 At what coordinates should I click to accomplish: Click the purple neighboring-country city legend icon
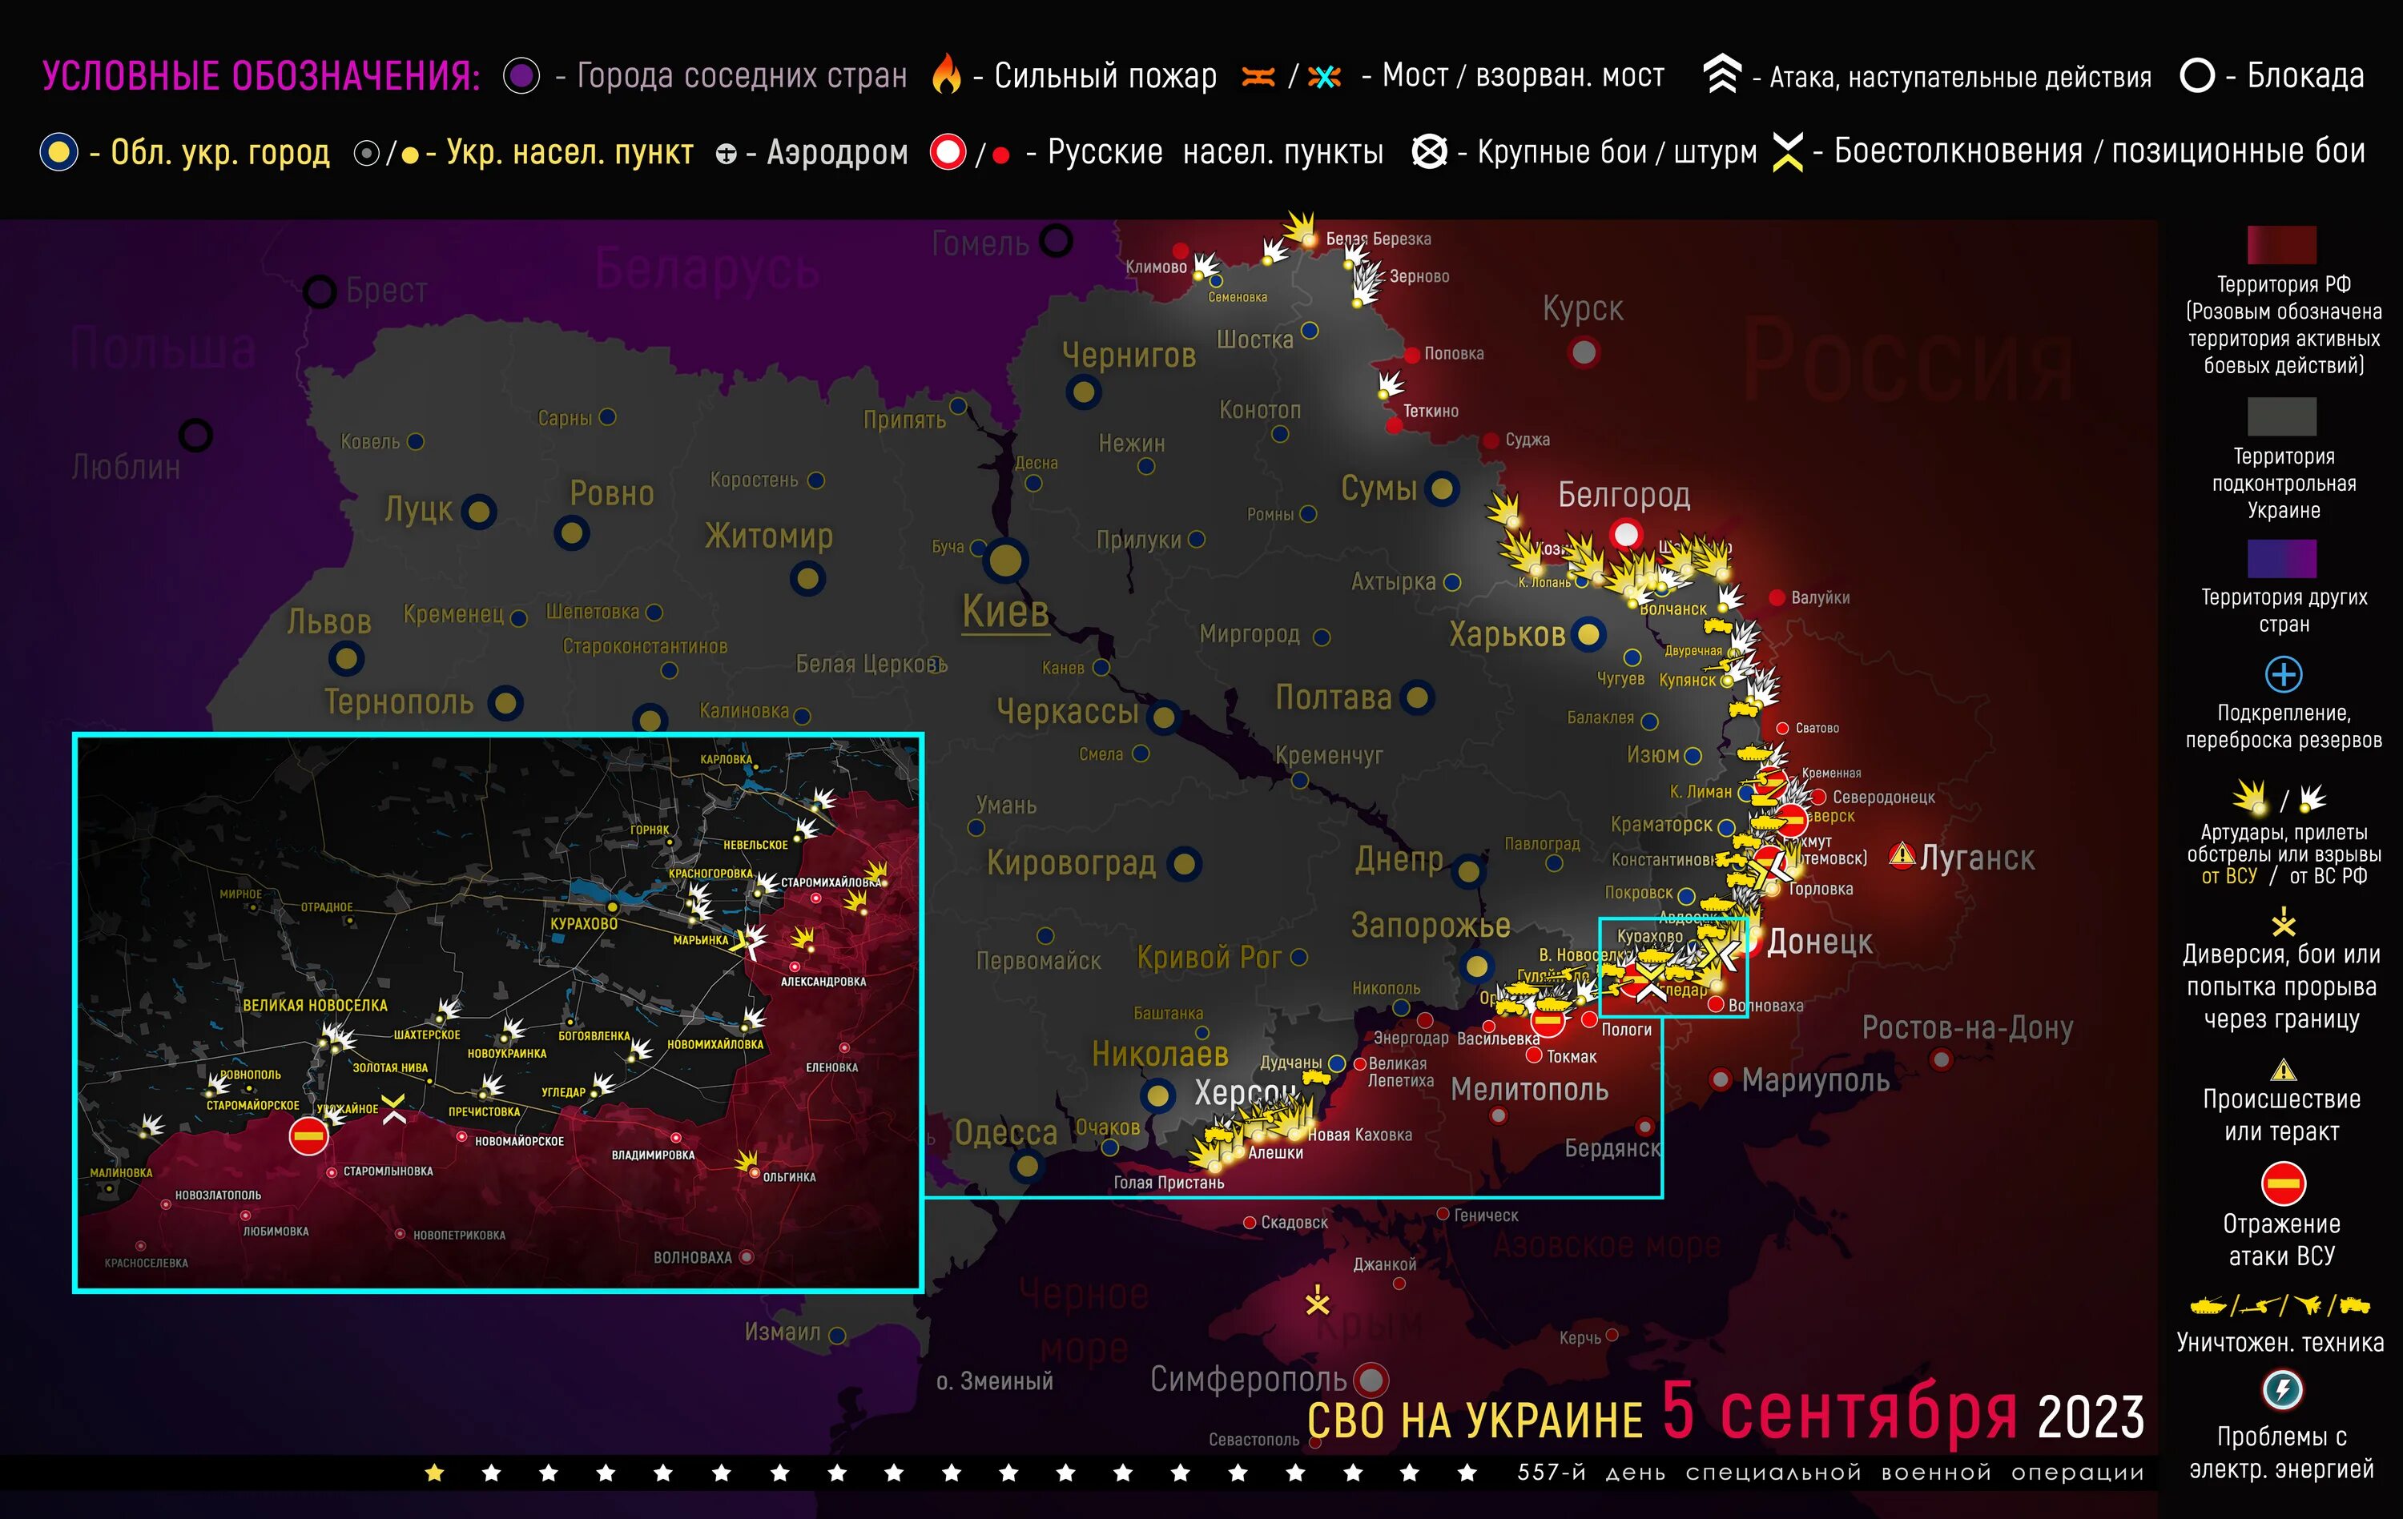[521, 76]
